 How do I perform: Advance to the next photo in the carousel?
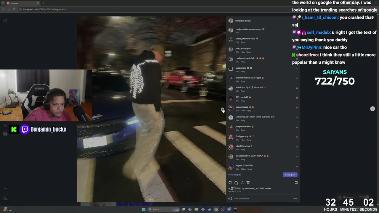pos(222,109)
